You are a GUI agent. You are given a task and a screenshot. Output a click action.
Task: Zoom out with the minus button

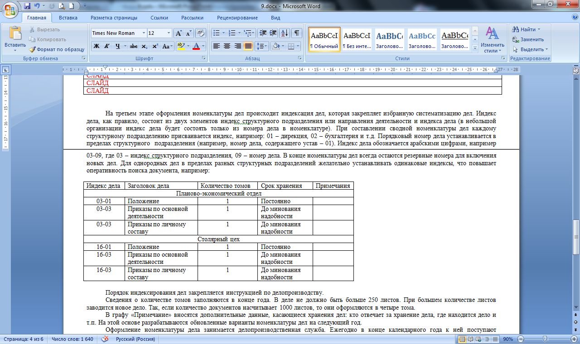coord(521,339)
